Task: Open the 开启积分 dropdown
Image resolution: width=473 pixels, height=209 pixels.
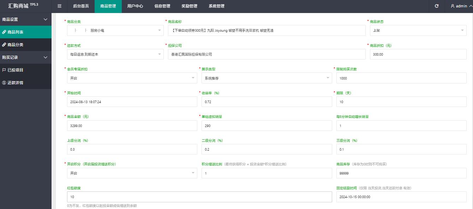Action: point(132,173)
